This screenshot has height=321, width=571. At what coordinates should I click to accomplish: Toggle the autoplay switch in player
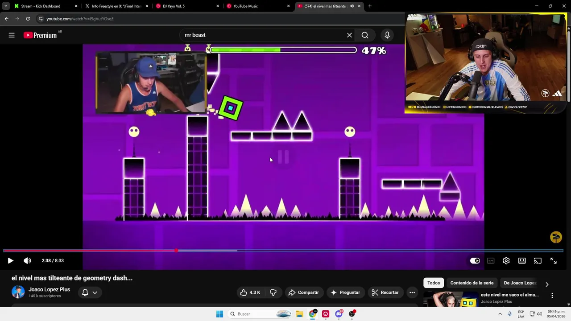click(x=475, y=261)
